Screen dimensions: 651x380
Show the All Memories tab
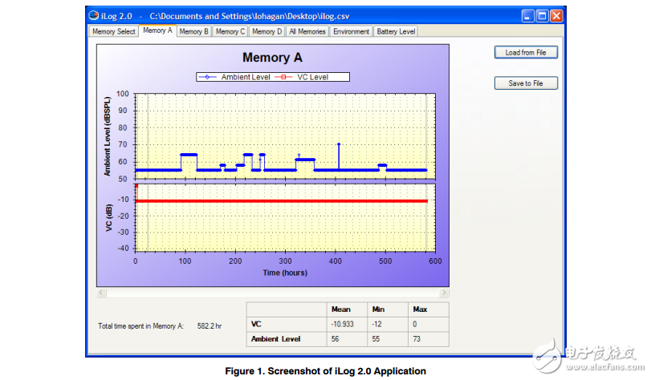point(307,31)
